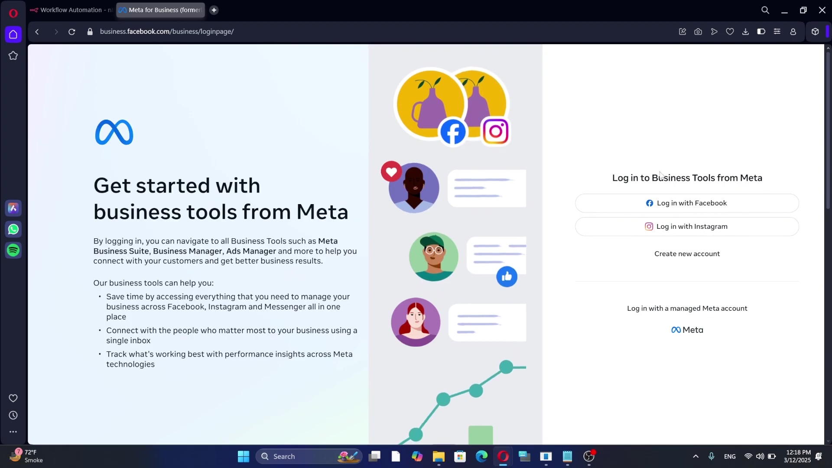
Task: Open Task View on taskbar
Action: click(375, 456)
